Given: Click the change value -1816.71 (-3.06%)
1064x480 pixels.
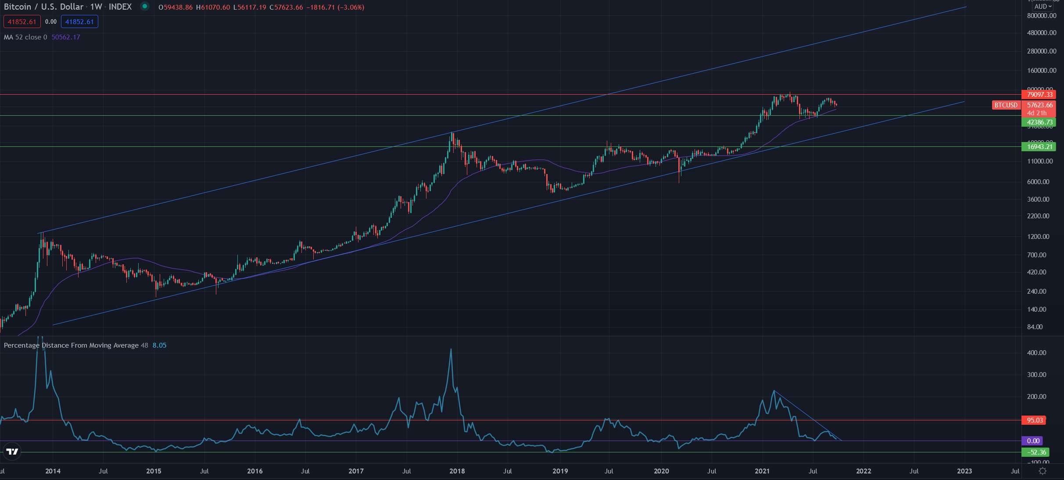Looking at the screenshot, I should click(x=336, y=7).
